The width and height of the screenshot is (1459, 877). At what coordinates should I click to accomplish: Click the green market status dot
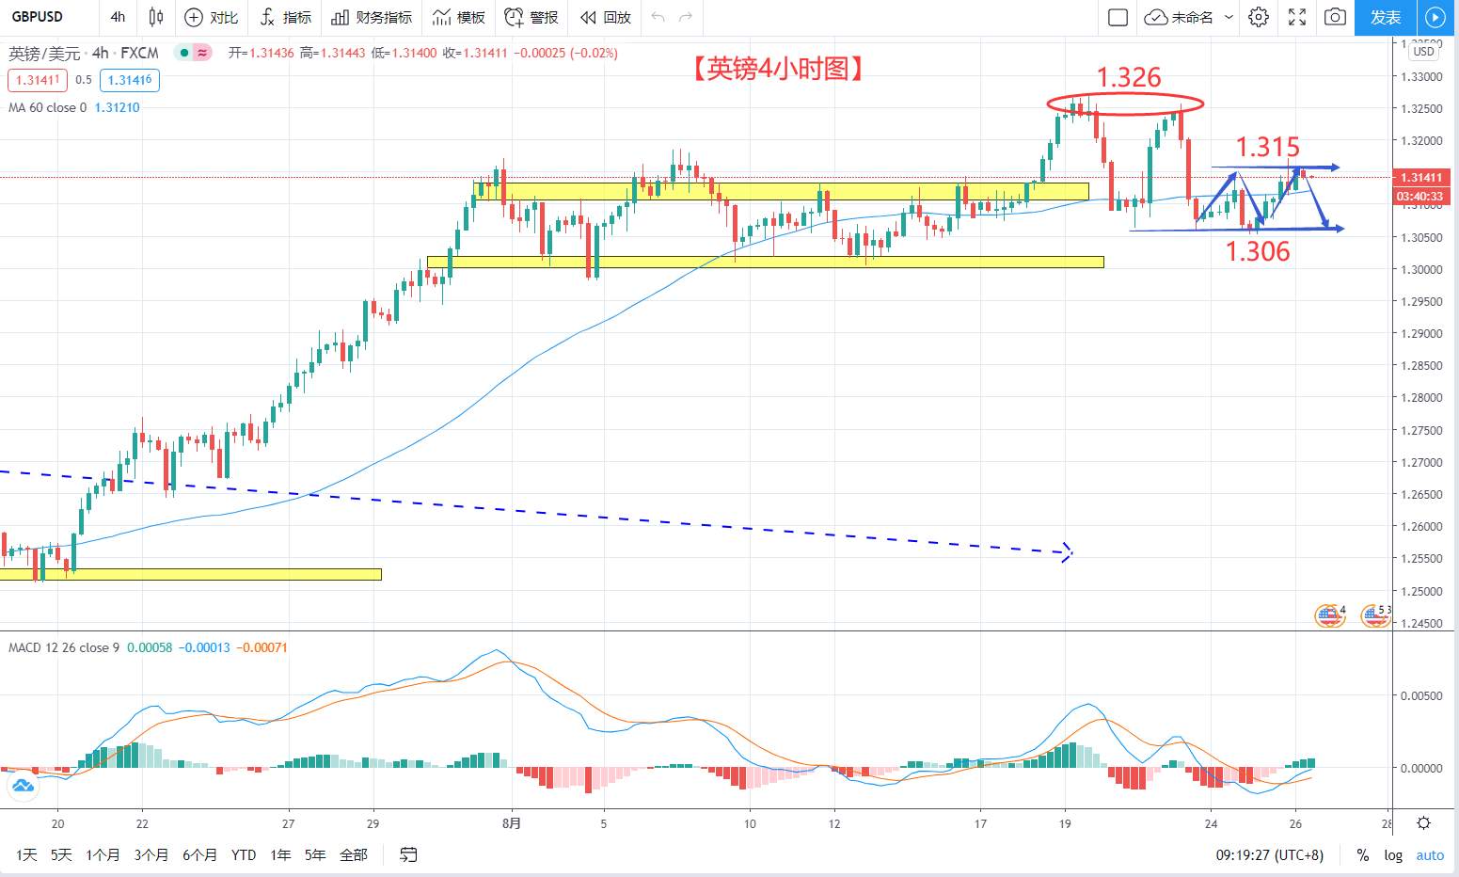click(x=184, y=53)
